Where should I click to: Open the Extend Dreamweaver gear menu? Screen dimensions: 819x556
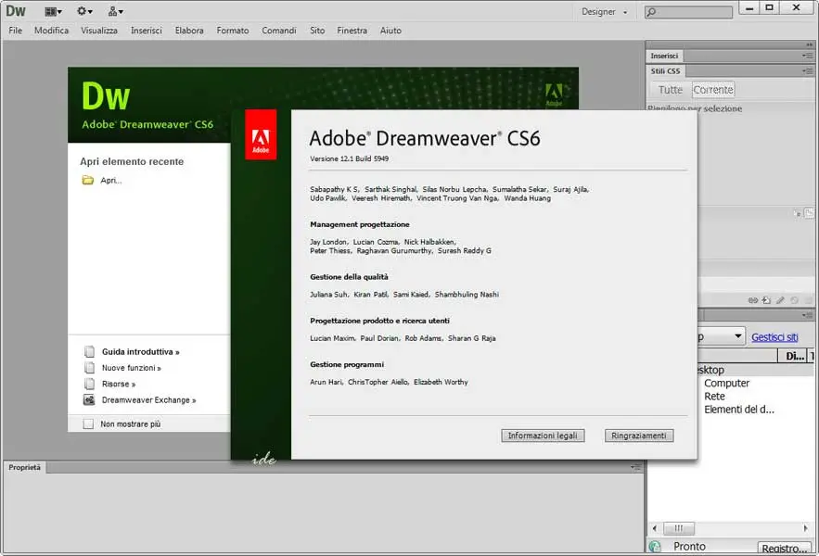click(x=84, y=11)
